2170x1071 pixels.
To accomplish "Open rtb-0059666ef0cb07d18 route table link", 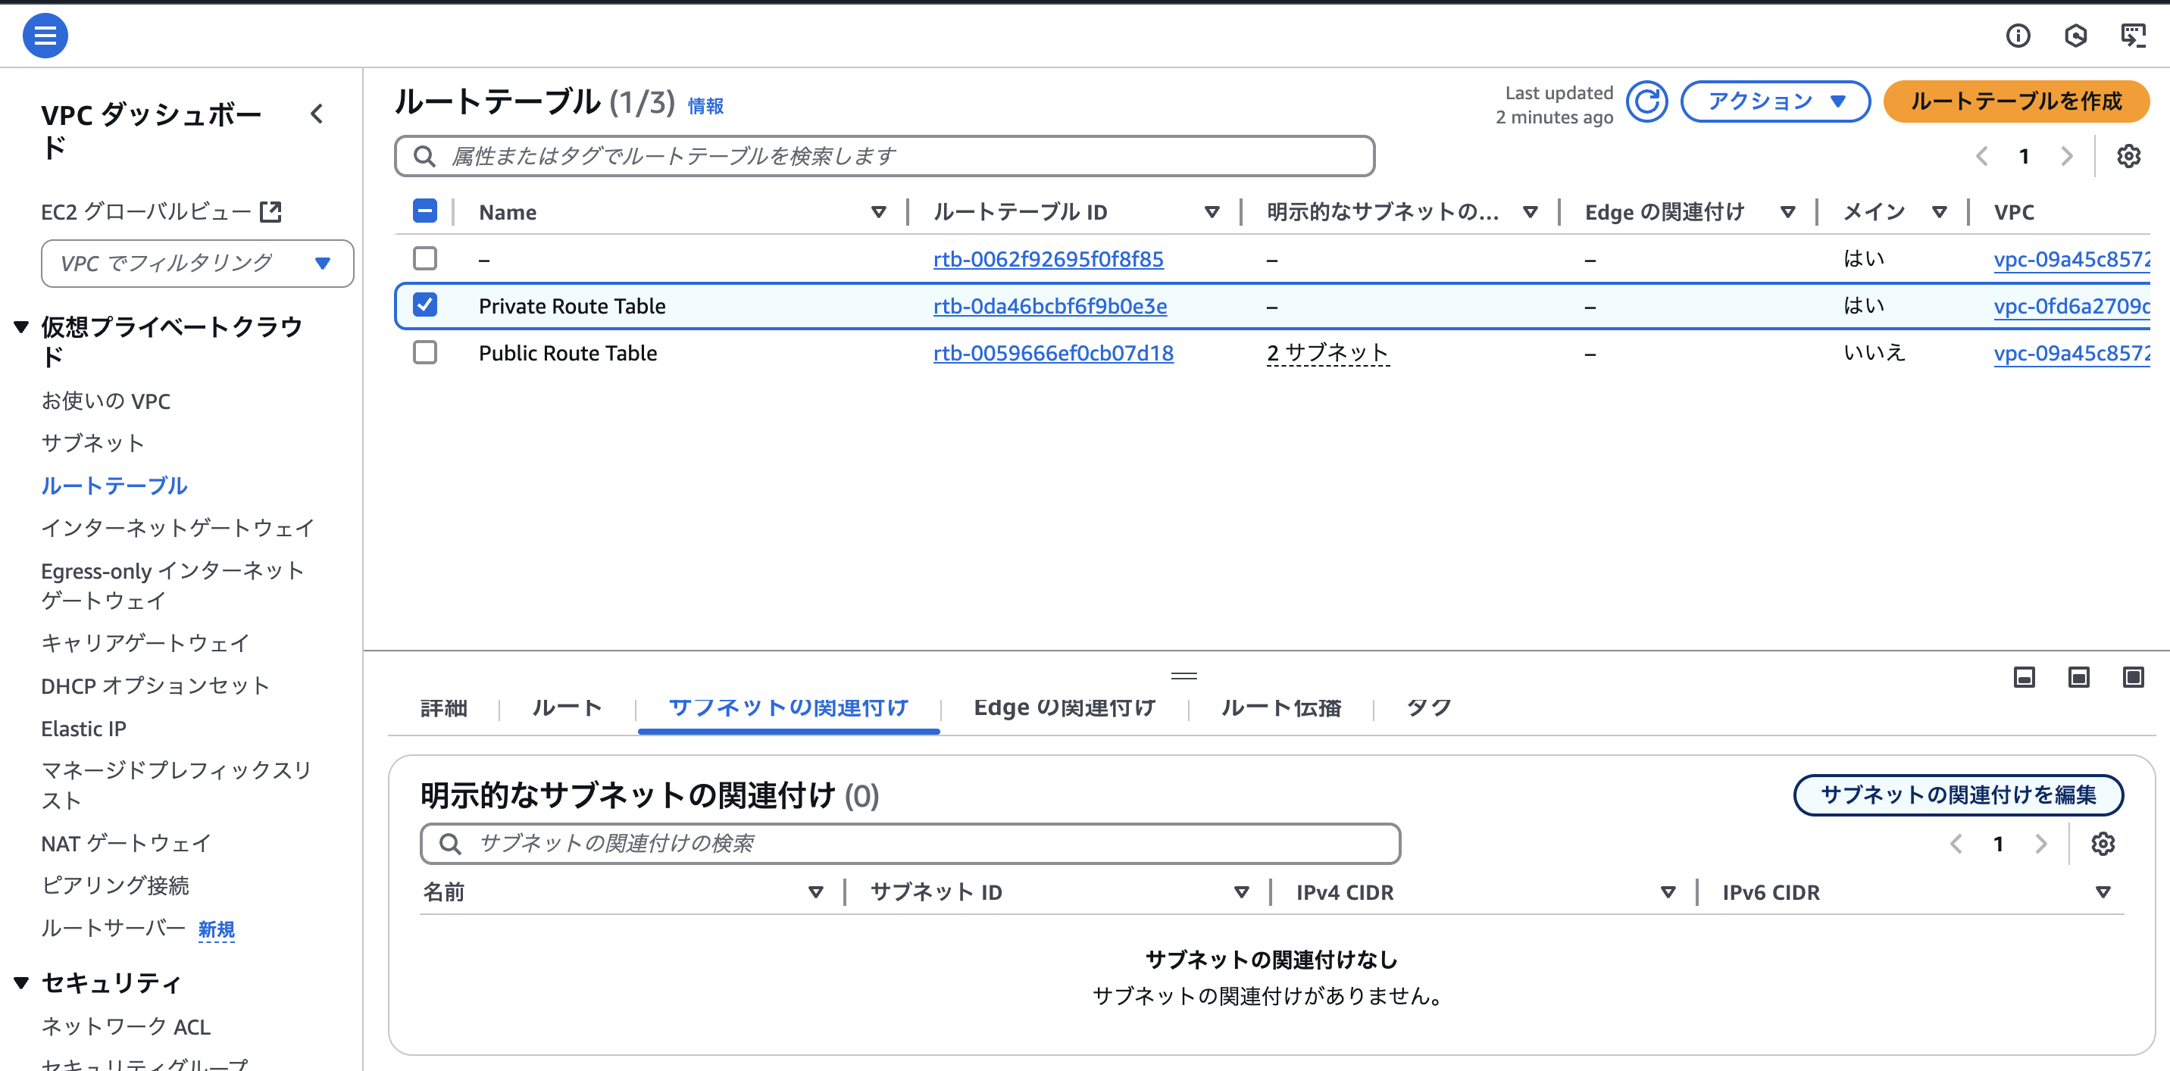I will point(1053,353).
